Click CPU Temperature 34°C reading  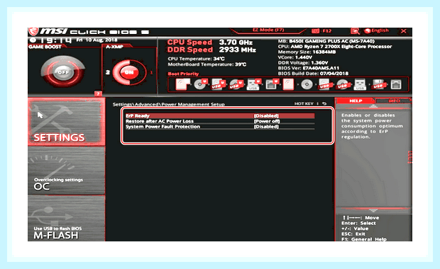[x=196, y=59]
